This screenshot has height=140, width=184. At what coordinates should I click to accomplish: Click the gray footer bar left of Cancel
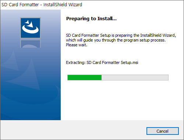point(73,130)
